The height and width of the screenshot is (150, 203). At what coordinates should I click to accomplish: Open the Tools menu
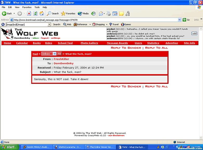pyautogui.click(x=37, y=7)
